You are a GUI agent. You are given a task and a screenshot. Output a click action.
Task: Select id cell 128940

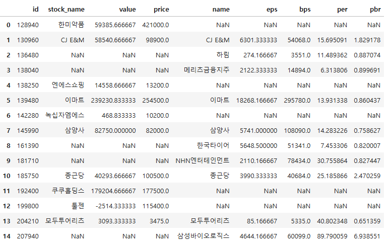click(28, 25)
